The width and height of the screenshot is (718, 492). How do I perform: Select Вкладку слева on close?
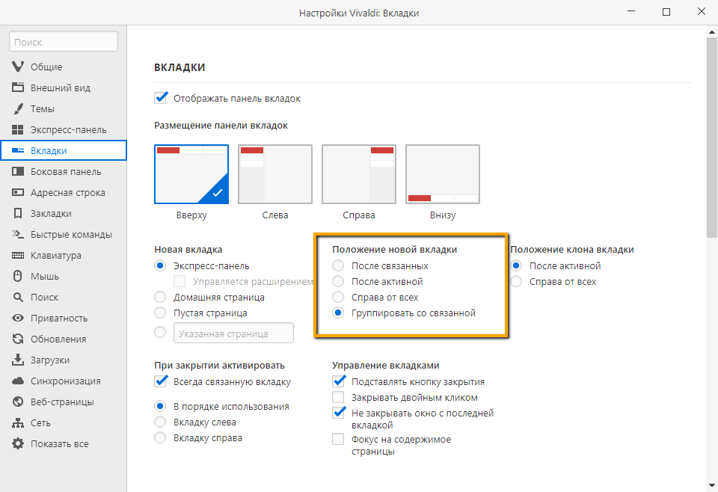[x=160, y=422]
